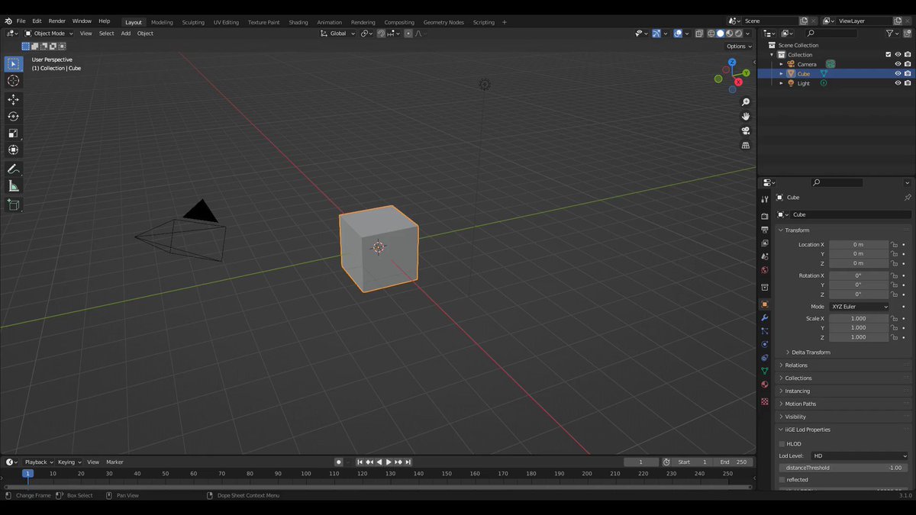Choose the Add Cube tool
916x515 pixels.
[13, 204]
